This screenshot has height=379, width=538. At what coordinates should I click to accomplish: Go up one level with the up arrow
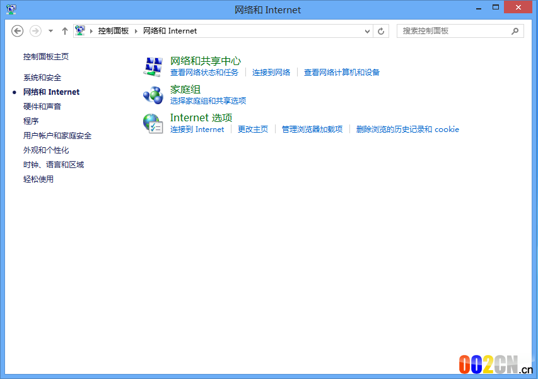tap(64, 31)
